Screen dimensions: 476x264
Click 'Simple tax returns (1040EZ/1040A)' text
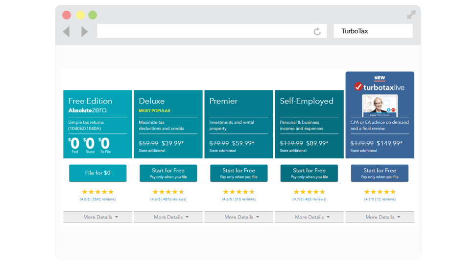(x=86, y=126)
